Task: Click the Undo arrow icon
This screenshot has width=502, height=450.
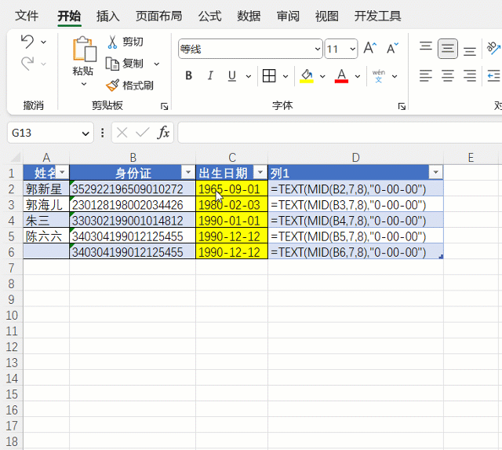Action: click(27, 42)
